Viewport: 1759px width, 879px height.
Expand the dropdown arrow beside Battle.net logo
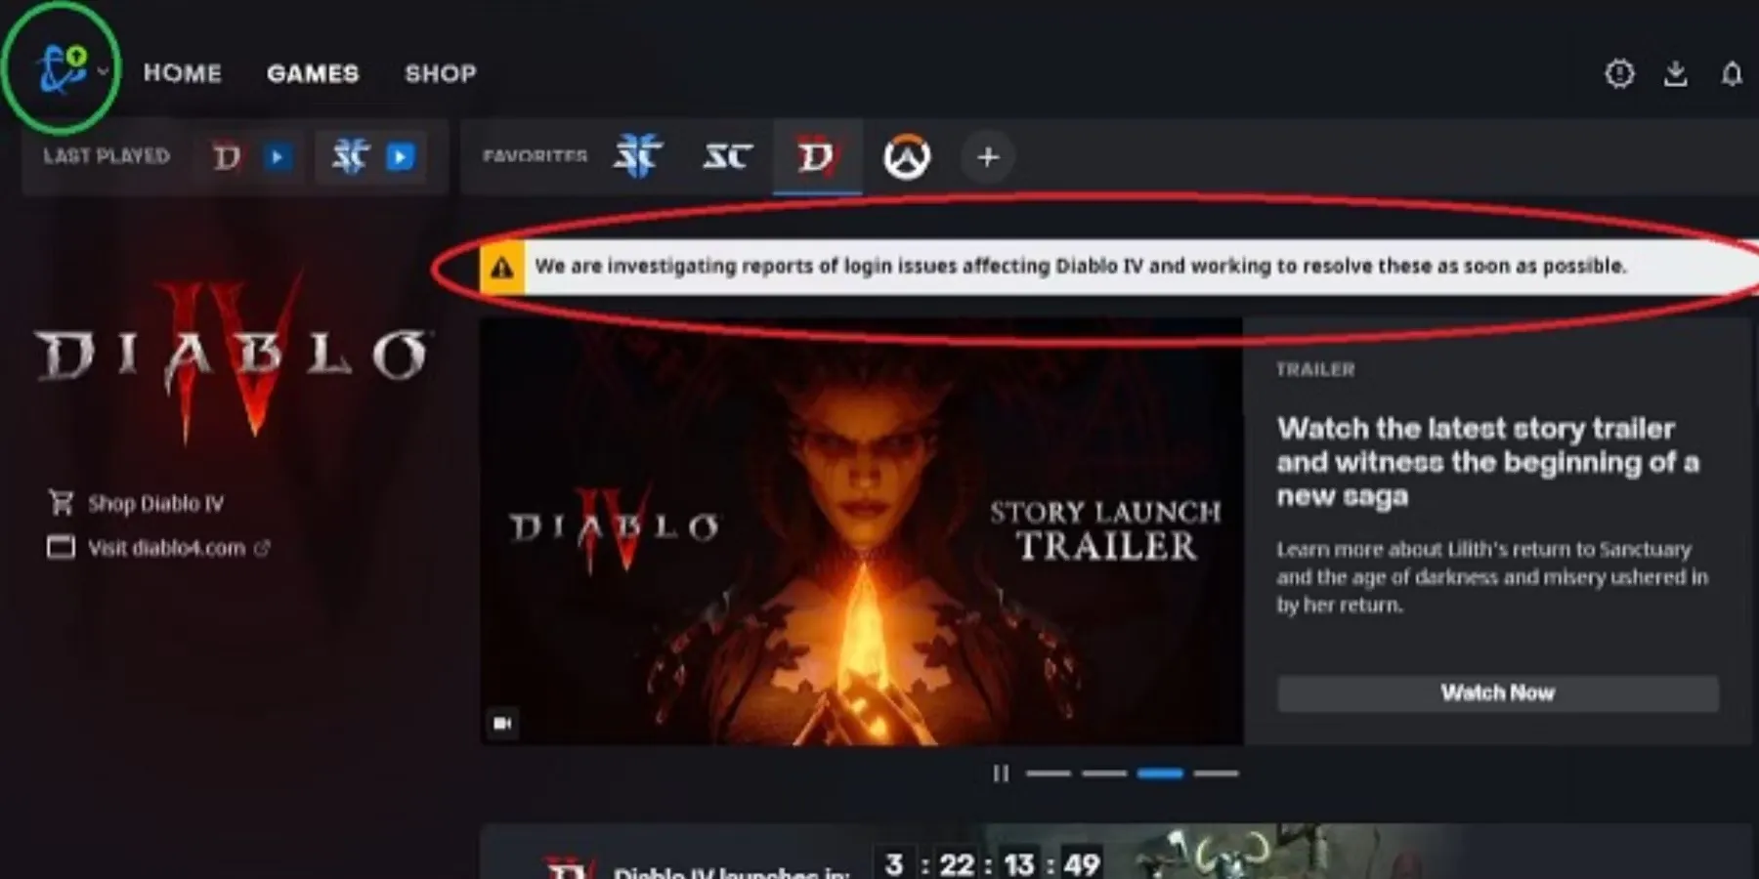[x=103, y=71]
